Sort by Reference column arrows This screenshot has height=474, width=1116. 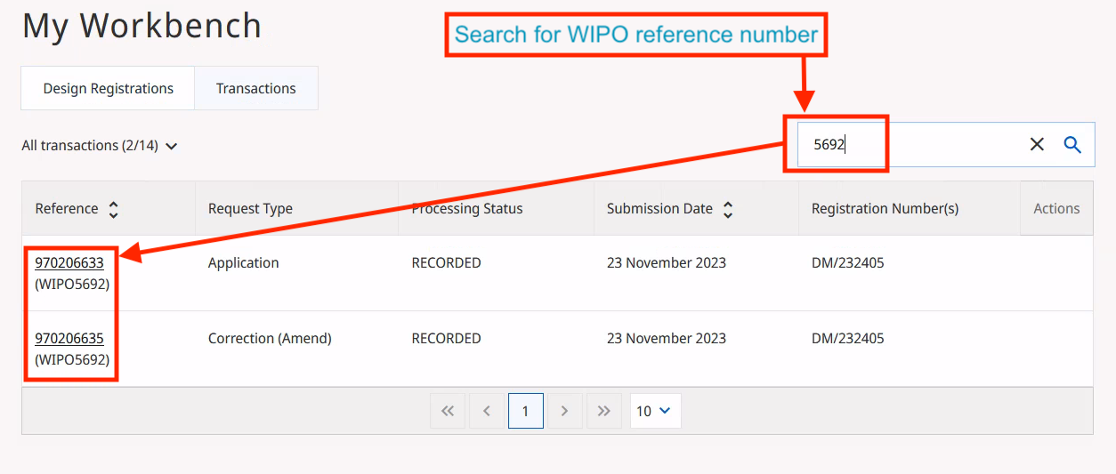pos(113,209)
